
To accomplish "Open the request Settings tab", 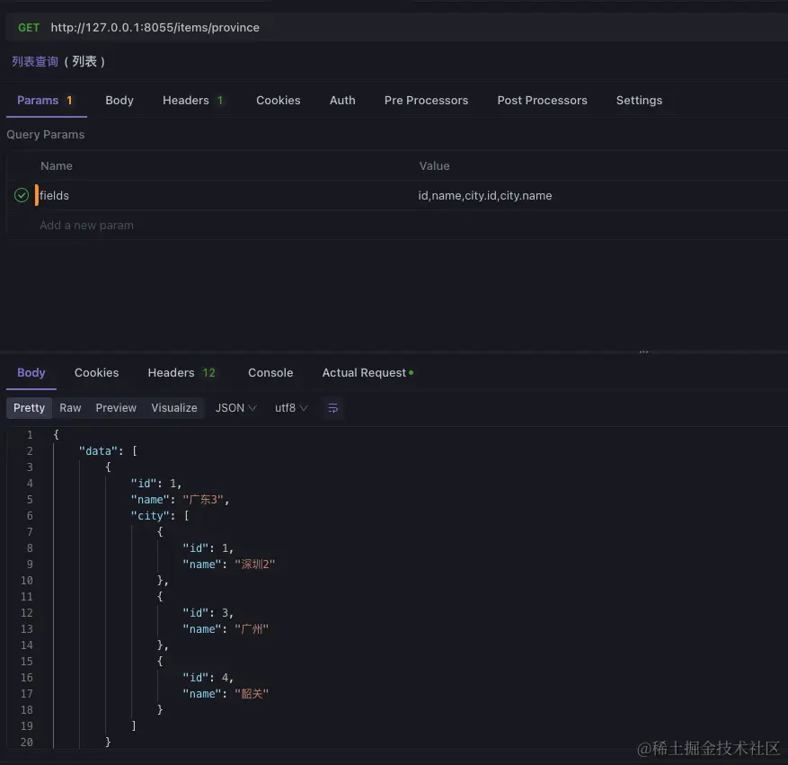I will [x=639, y=100].
